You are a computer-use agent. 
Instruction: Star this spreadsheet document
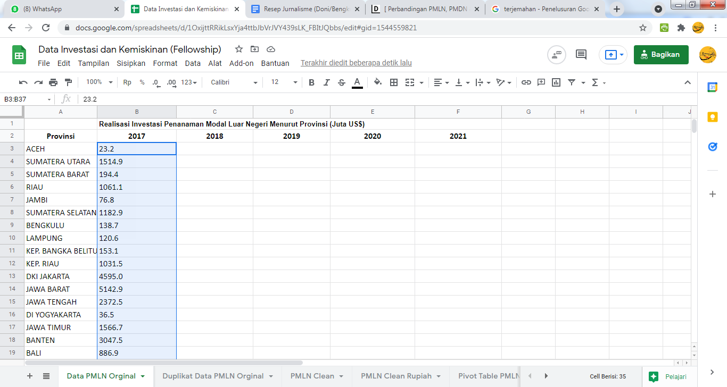point(239,49)
